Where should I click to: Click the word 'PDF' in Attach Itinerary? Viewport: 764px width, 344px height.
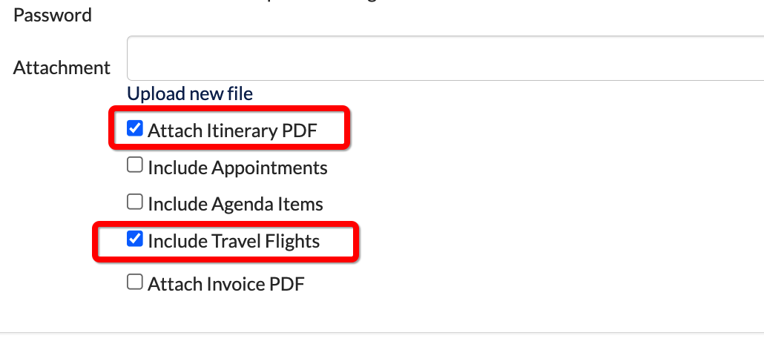[300, 130]
